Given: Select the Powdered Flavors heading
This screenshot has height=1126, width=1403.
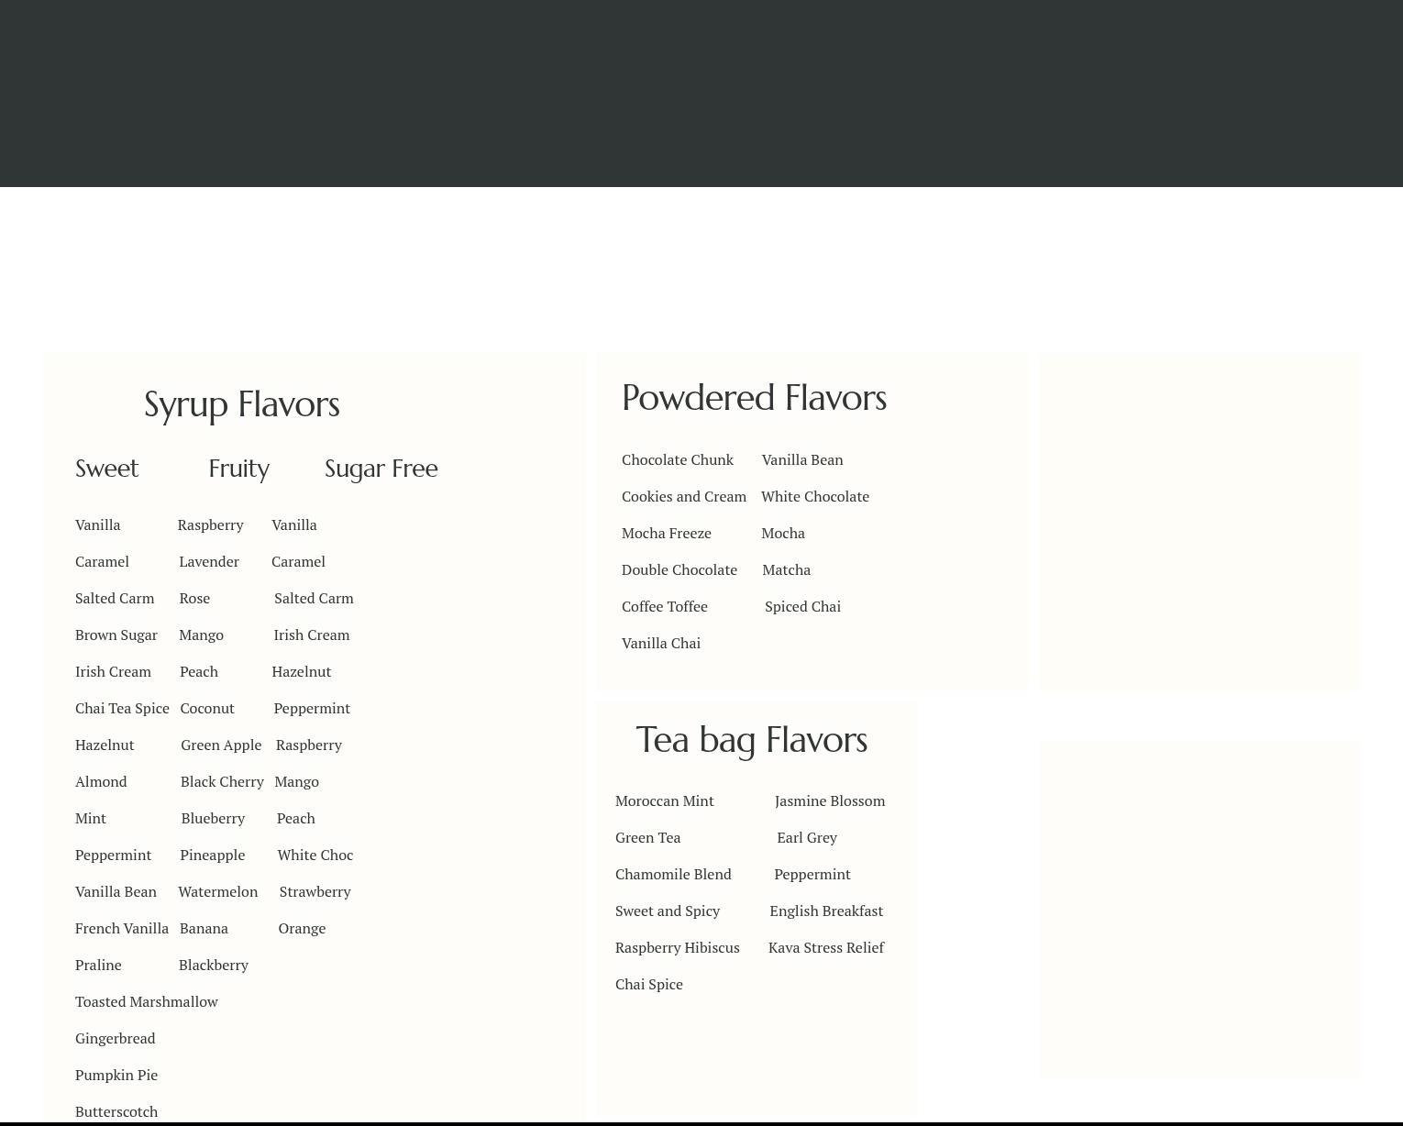Looking at the screenshot, I should pos(754,398).
